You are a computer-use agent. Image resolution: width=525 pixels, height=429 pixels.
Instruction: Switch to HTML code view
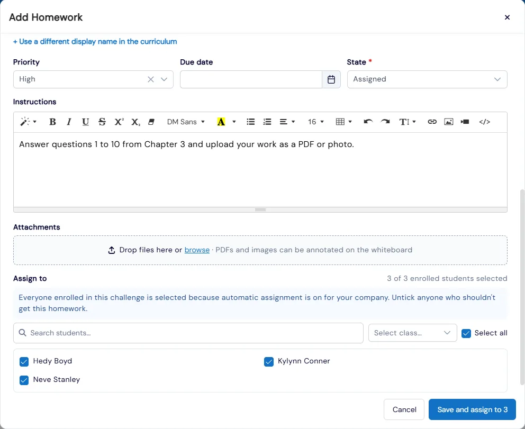484,122
